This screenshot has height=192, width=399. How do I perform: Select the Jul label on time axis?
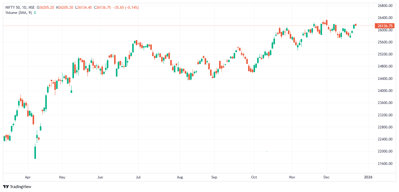pos(138,177)
